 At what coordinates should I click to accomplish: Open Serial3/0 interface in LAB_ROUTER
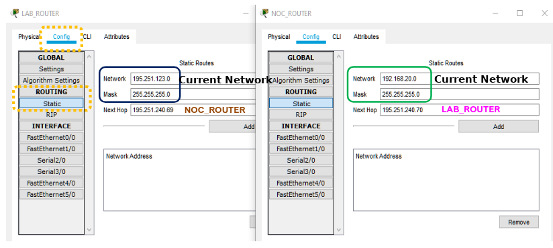pyautogui.click(x=52, y=171)
